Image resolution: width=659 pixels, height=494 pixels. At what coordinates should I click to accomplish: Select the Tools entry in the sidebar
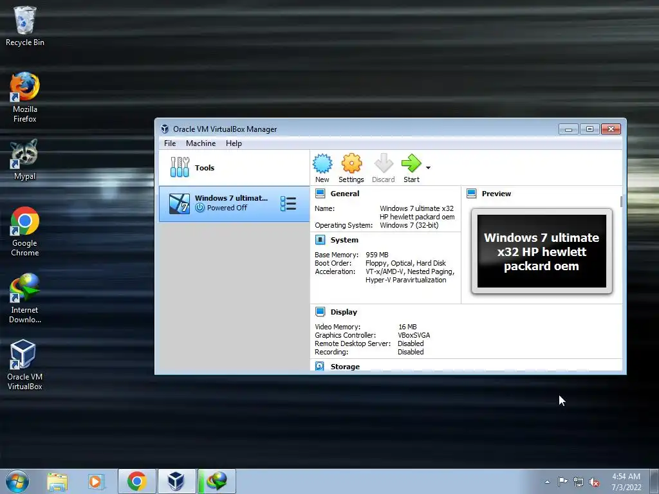tap(234, 168)
